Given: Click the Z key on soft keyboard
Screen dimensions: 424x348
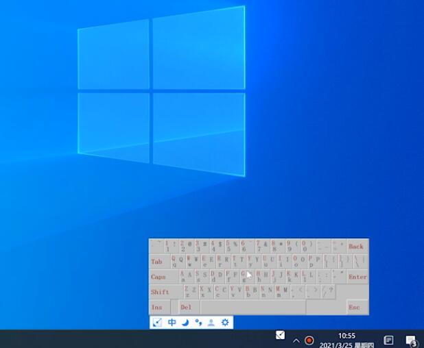Looking at the screenshot, I should [191, 292].
